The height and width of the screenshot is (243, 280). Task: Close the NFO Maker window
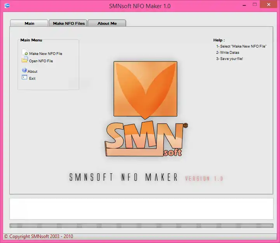[269, 4]
